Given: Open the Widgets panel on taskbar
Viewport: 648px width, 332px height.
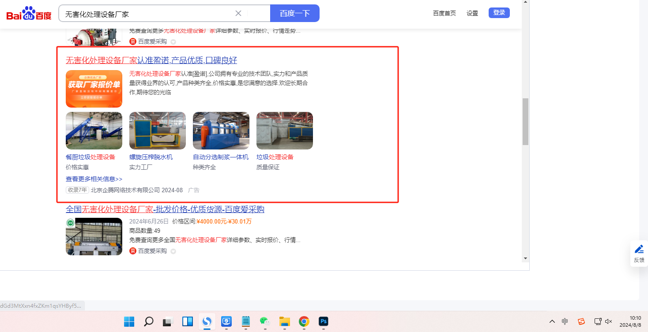Looking at the screenshot, I should click(188, 322).
